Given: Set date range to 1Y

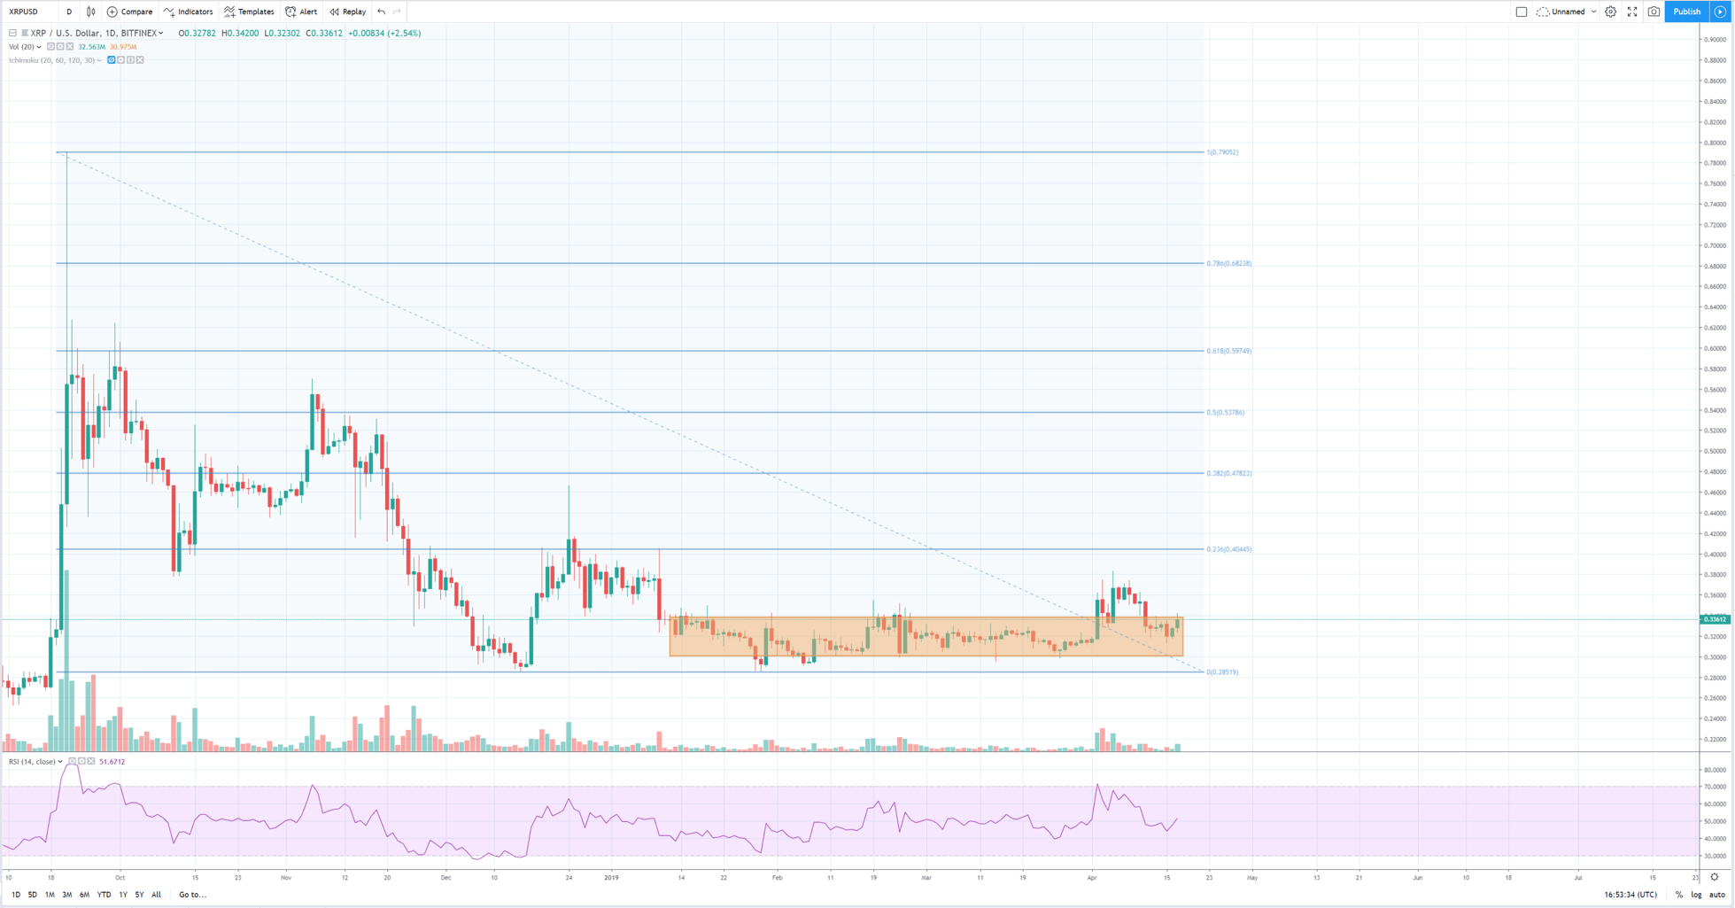Looking at the screenshot, I should [123, 895].
